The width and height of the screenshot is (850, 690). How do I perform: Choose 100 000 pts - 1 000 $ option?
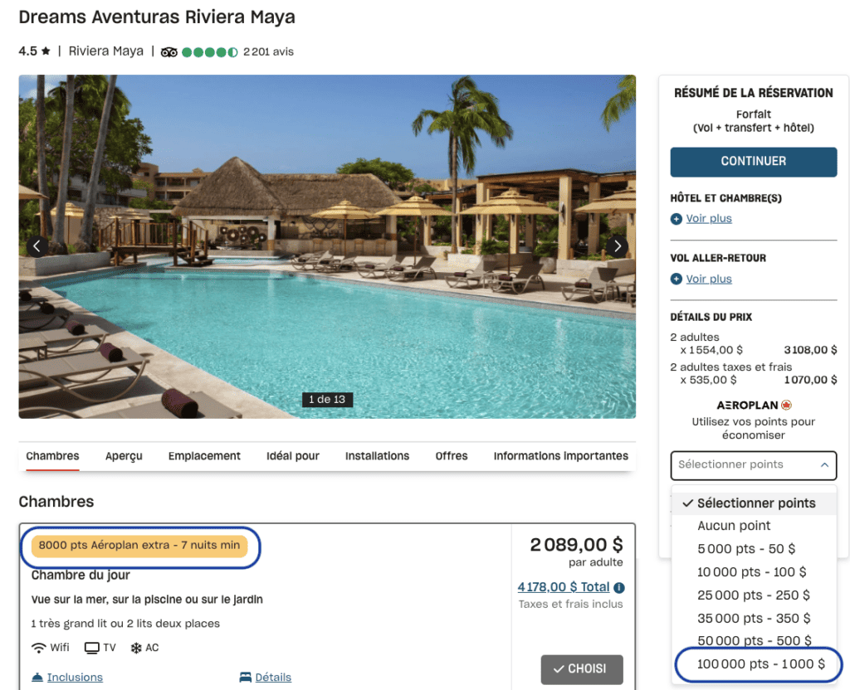tap(761, 664)
